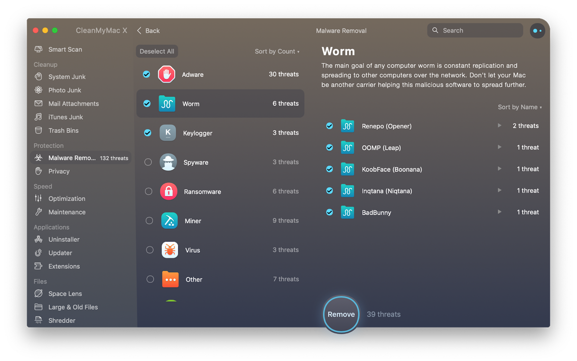Uncheck the OOMP (Leap) checkbox
The height and width of the screenshot is (361, 577).
pyautogui.click(x=329, y=147)
